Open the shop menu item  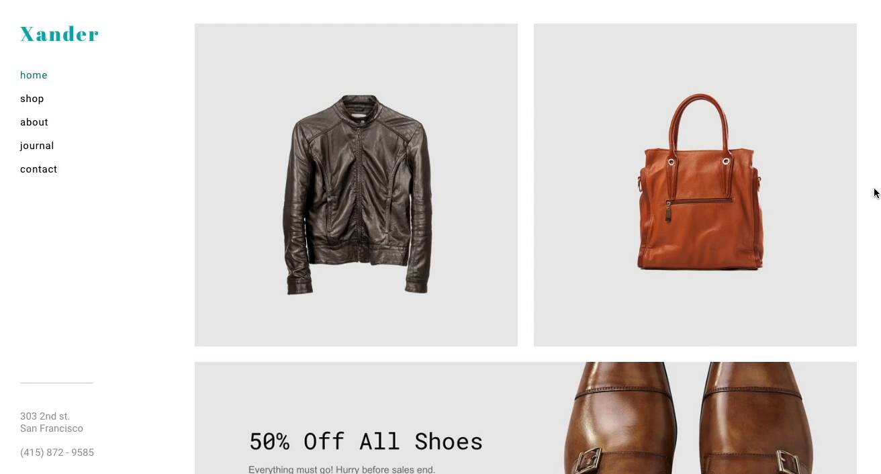32,99
